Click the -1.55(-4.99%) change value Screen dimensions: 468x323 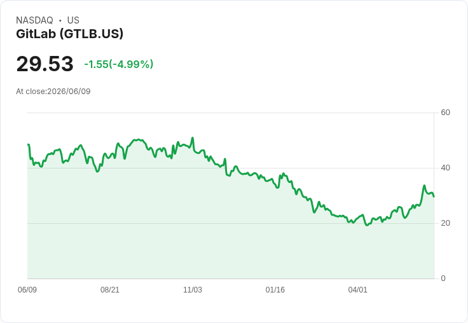click(x=119, y=64)
